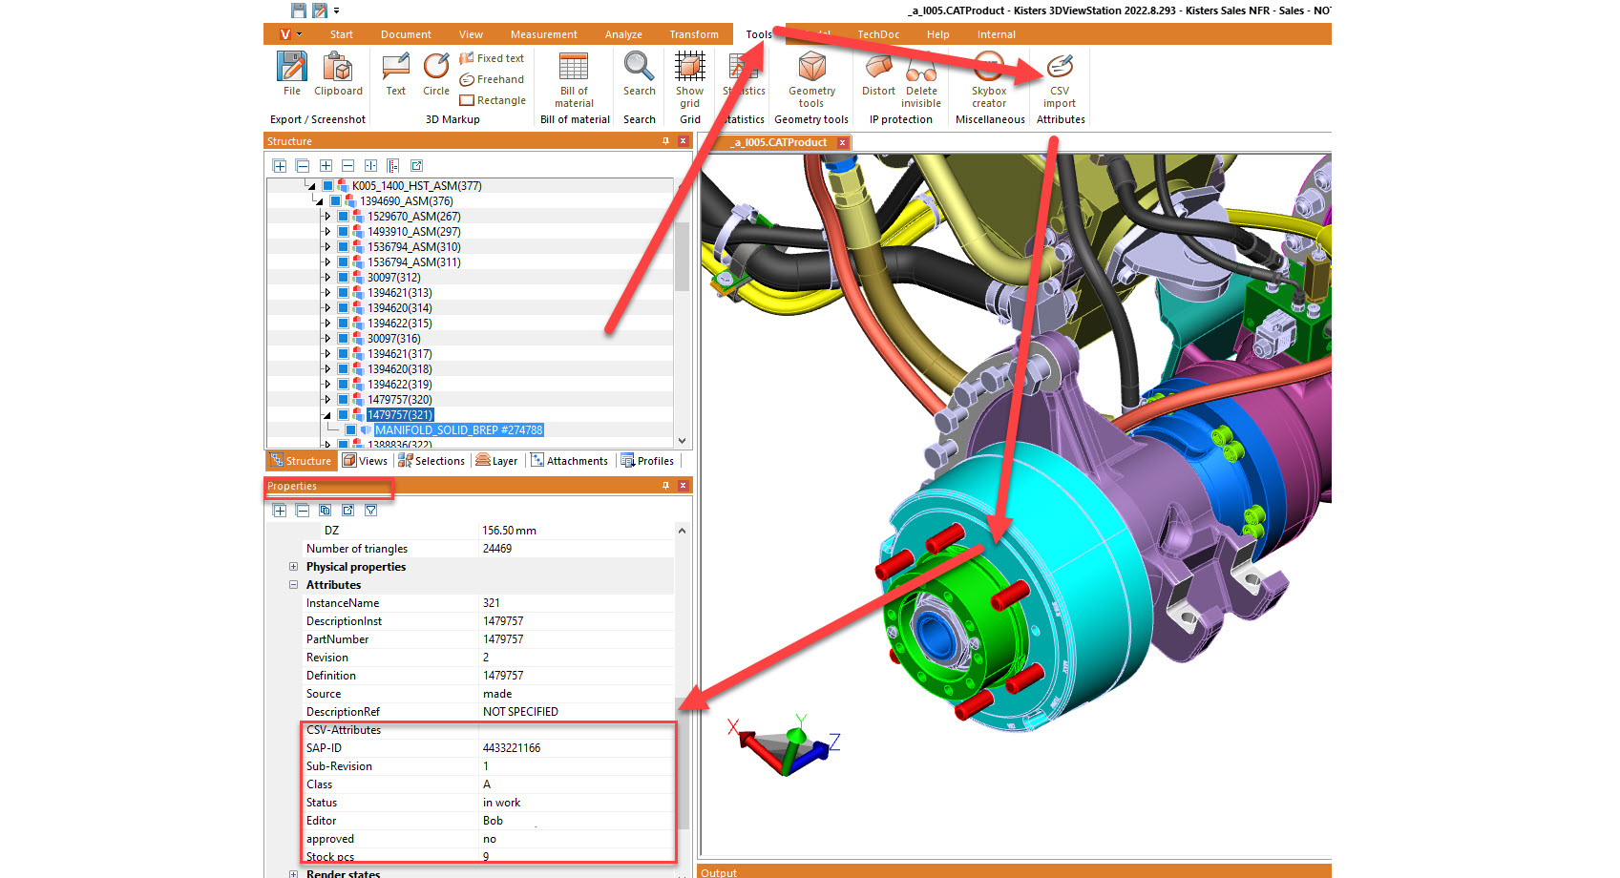Switch to the Measurement ribbon tab
This screenshot has height=878, width=1620.
(x=543, y=34)
